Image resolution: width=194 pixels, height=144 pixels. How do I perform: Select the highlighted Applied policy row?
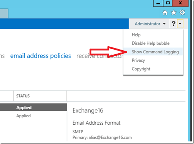pyautogui.click(x=24, y=107)
